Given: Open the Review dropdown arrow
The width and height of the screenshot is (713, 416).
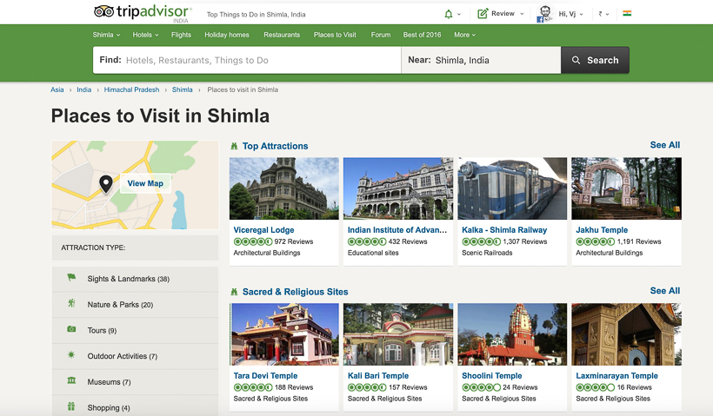Looking at the screenshot, I should pyautogui.click(x=522, y=14).
